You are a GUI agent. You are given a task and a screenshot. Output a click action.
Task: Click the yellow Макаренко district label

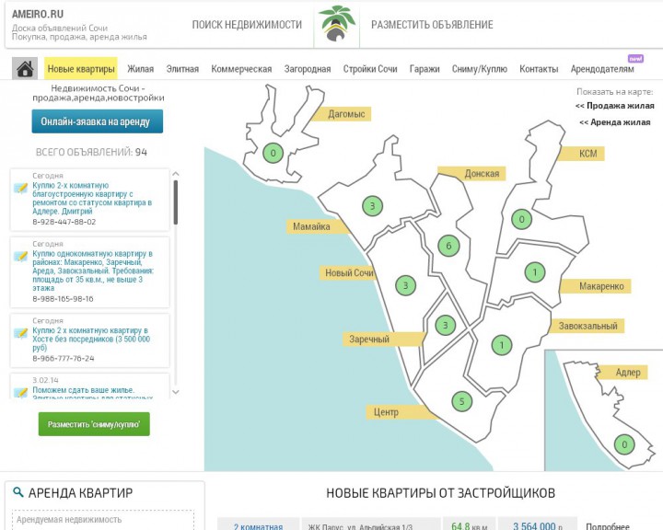tap(601, 287)
